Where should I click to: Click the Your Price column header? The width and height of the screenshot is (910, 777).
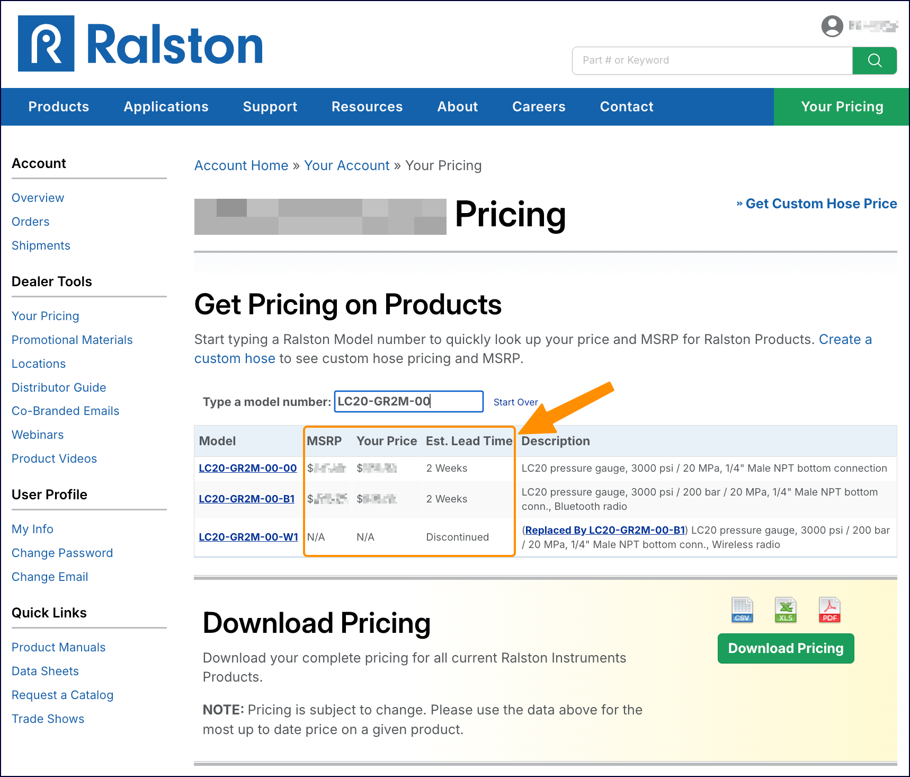(x=387, y=441)
